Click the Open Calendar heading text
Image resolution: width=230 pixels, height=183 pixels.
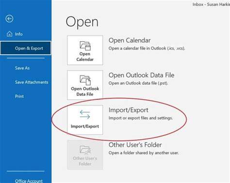pos(130,40)
